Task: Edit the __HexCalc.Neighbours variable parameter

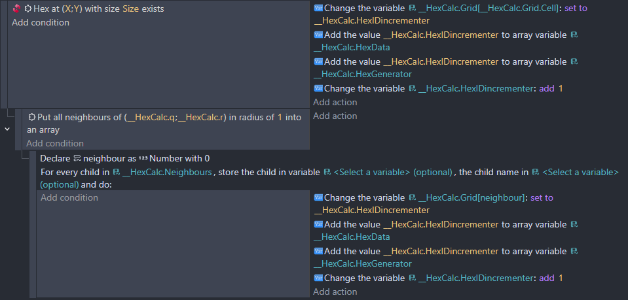Action: (x=166, y=172)
